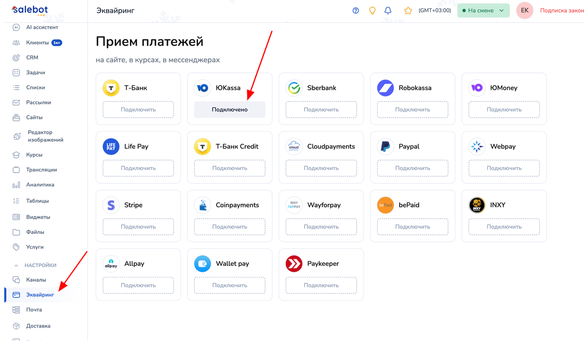The image size is (584, 346).
Task: Open the На смене status dropdown
Action: tap(483, 11)
